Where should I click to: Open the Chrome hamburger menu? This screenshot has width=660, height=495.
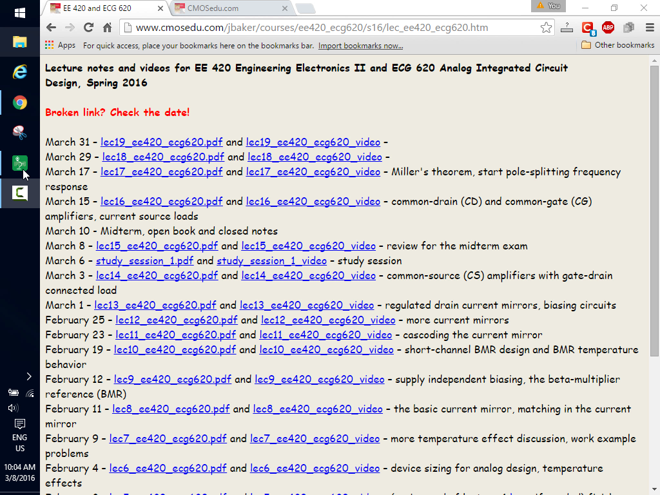click(650, 28)
